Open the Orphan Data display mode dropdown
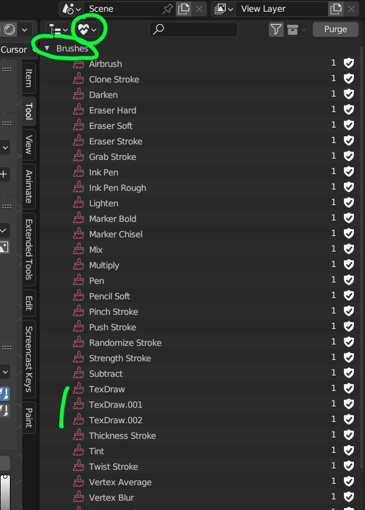The height and width of the screenshot is (510, 365). pos(87,30)
